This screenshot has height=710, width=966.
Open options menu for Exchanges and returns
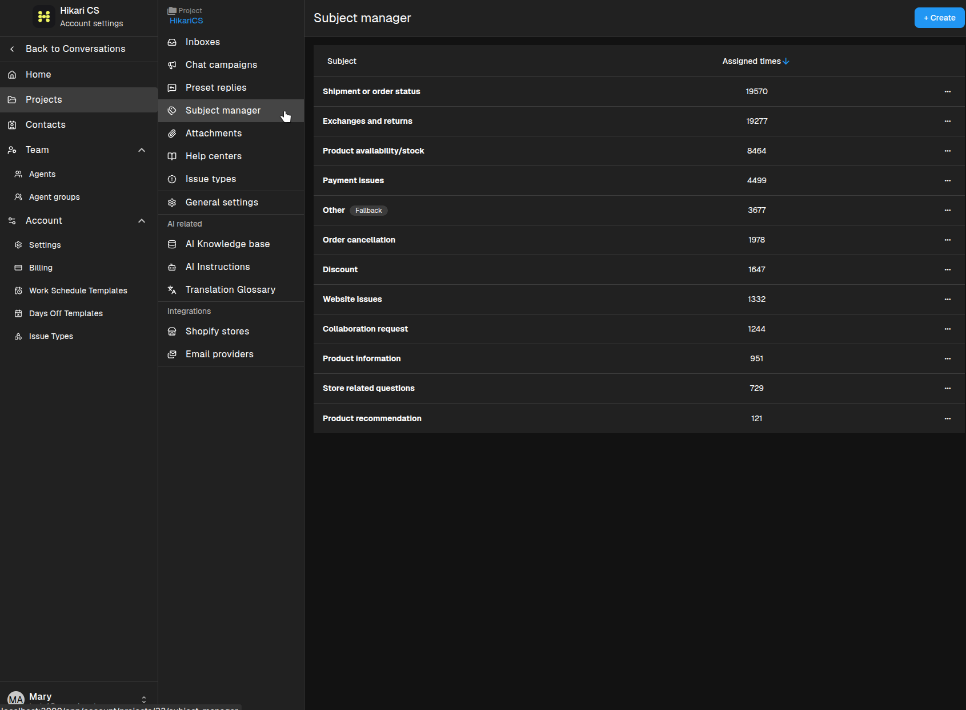(948, 121)
